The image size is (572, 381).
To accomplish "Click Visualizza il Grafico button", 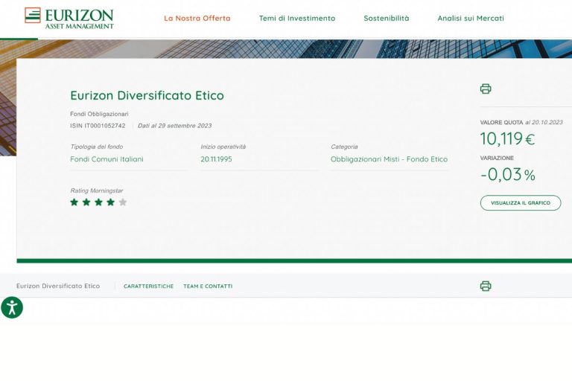I will click(x=521, y=202).
